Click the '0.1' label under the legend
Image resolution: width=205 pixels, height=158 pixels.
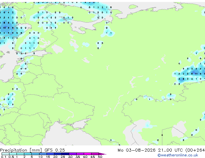(x=4, y=157)
